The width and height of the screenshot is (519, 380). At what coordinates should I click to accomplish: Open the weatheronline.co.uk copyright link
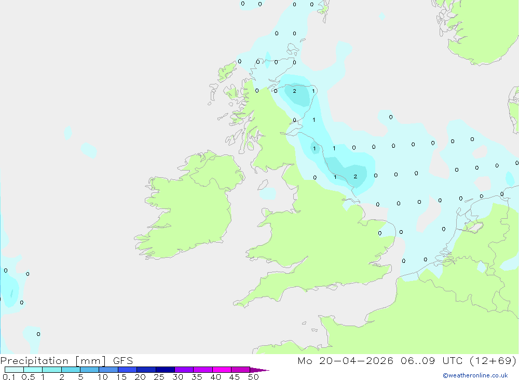tap(475, 375)
